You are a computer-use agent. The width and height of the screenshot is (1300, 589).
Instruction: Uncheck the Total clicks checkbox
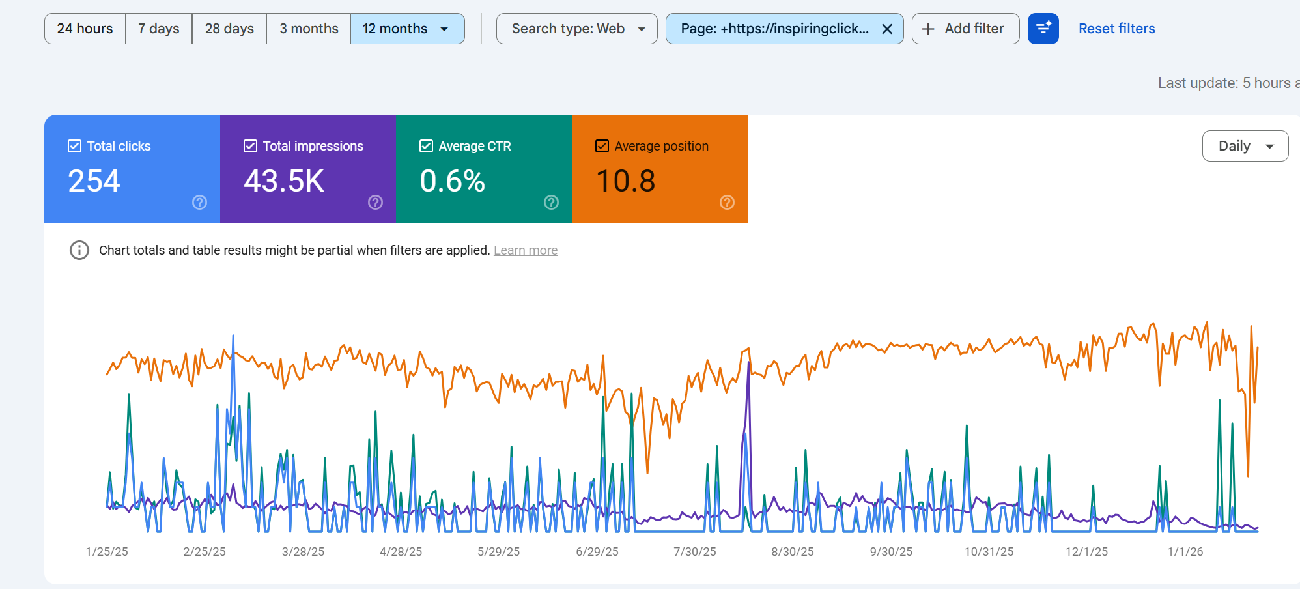point(74,145)
